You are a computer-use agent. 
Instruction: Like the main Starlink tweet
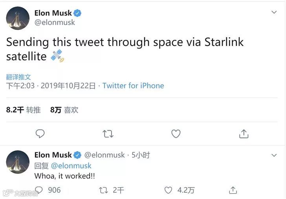pos(176,134)
